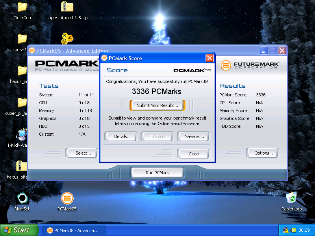
Task: Open the ClockGen folder icon
Action: pyautogui.click(x=22, y=7)
